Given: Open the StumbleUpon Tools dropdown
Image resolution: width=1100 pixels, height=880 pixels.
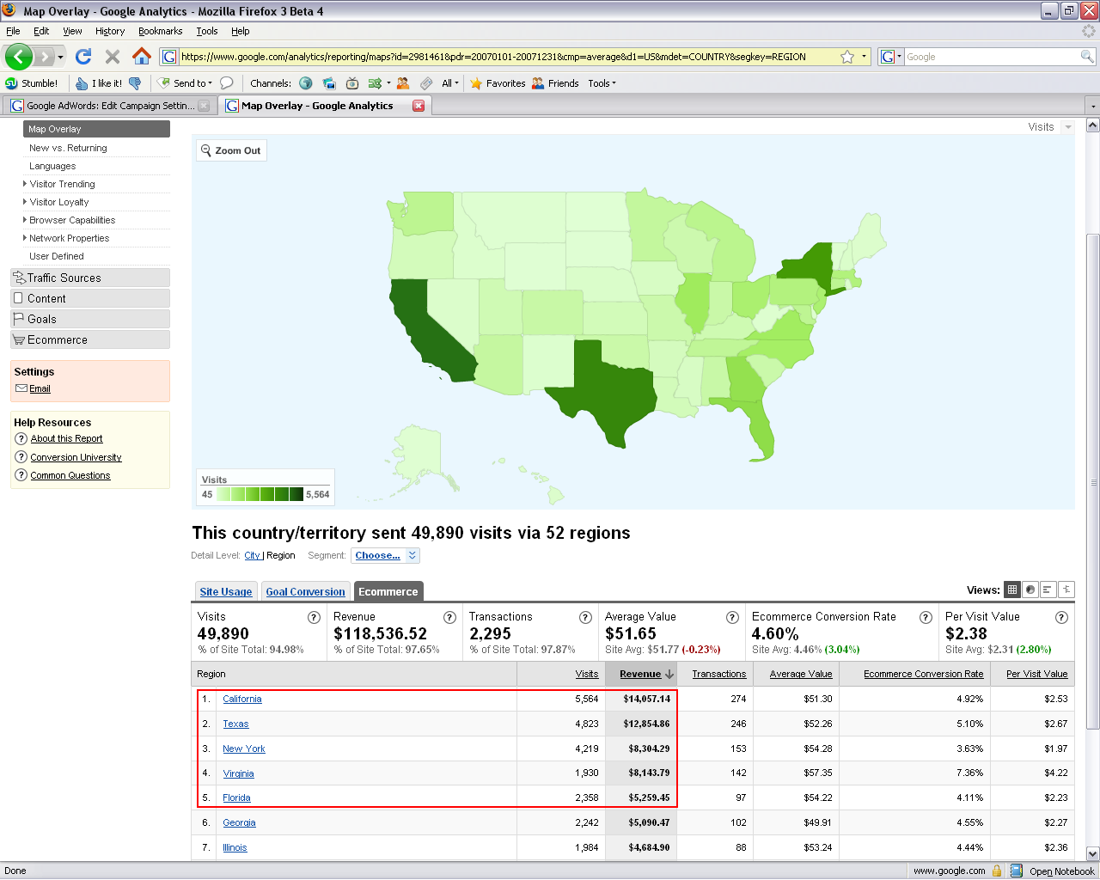Looking at the screenshot, I should pyautogui.click(x=602, y=83).
